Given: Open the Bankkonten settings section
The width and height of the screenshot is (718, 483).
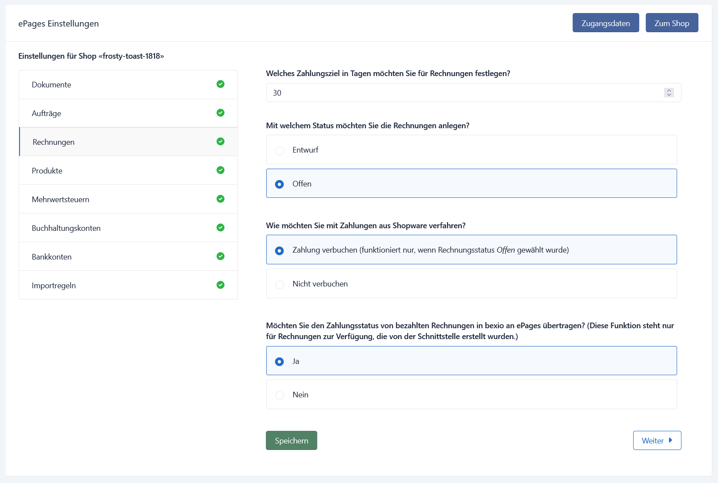Looking at the screenshot, I should point(128,256).
